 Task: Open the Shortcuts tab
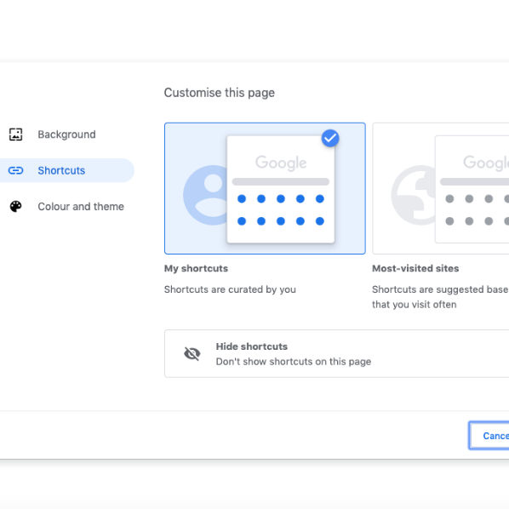point(67,170)
